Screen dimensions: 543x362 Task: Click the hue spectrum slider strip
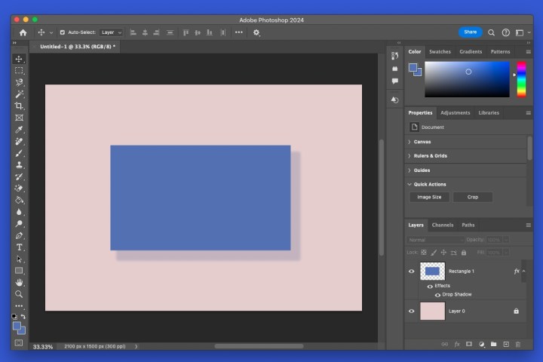521,79
